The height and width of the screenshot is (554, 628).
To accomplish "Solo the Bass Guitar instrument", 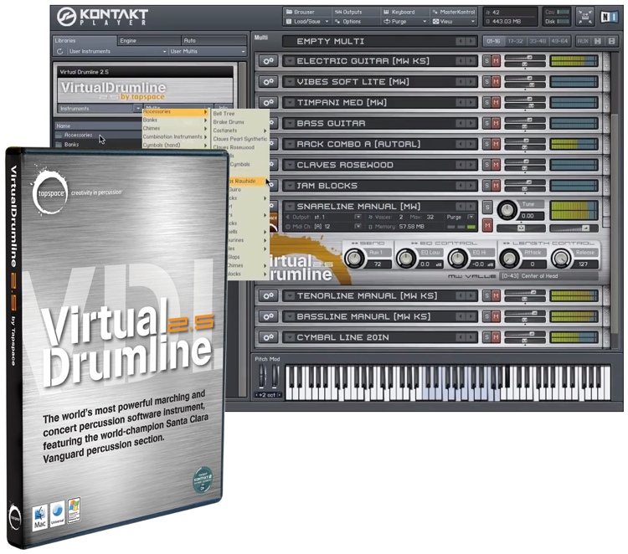I will coord(487,123).
